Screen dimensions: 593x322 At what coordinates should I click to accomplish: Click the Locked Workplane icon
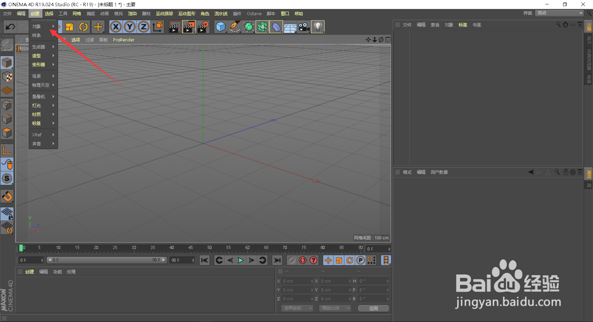7,214
